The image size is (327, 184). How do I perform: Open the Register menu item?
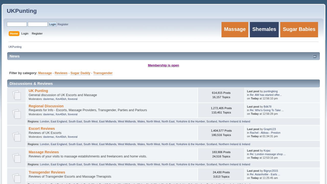click(37, 33)
